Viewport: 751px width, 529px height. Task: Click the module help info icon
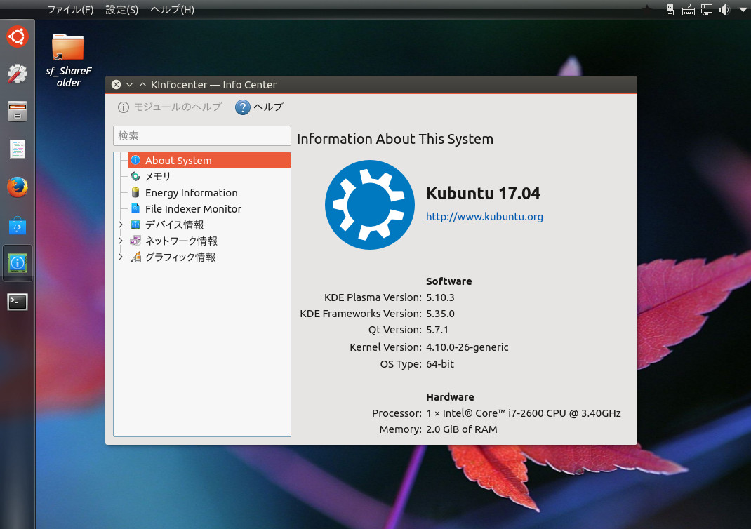[x=123, y=107]
